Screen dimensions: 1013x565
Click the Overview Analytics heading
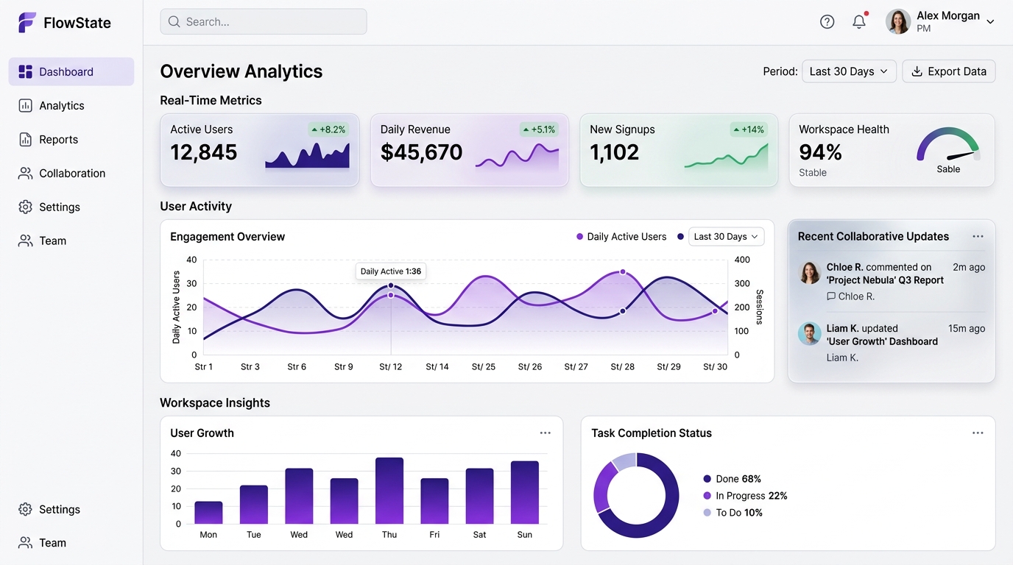tap(241, 71)
